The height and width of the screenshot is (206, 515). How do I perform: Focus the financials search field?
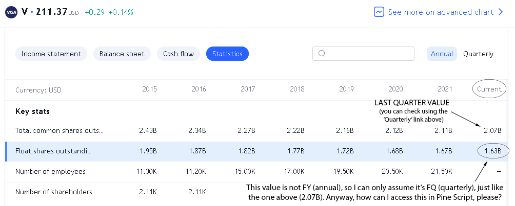[363, 54]
